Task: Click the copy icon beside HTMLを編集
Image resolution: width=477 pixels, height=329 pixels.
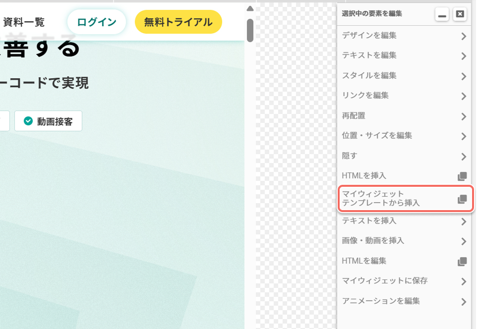Action: click(462, 261)
